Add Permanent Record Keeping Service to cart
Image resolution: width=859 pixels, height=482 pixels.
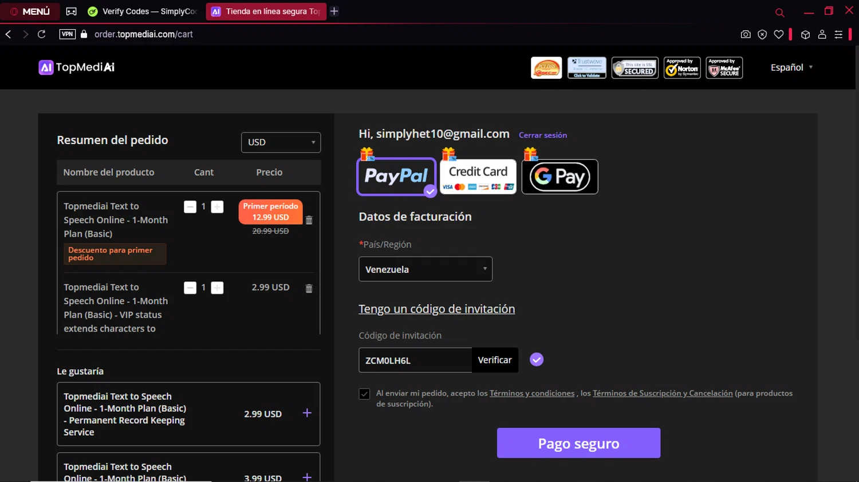point(307,413)
